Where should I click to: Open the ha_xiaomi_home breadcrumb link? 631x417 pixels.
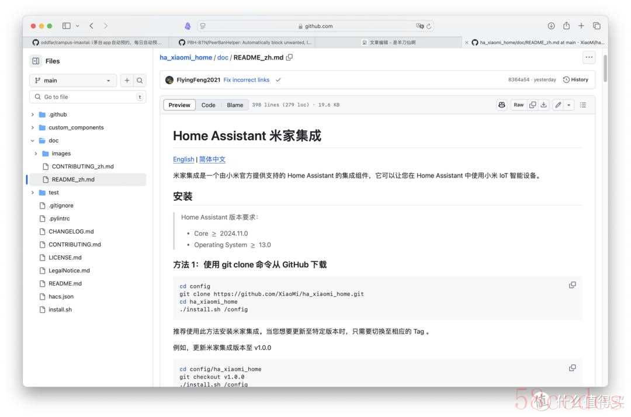[186, 57]
